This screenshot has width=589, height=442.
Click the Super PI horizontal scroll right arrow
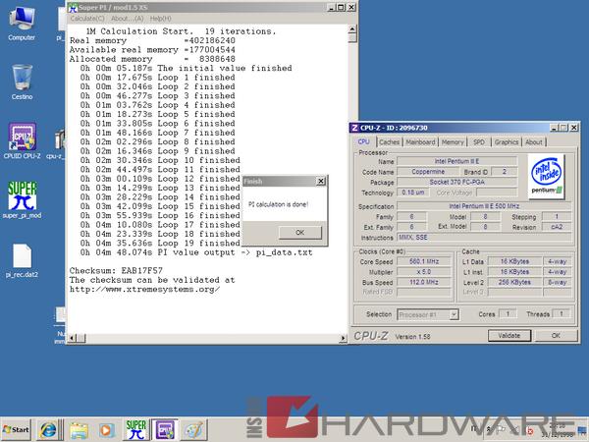point(343,338)
